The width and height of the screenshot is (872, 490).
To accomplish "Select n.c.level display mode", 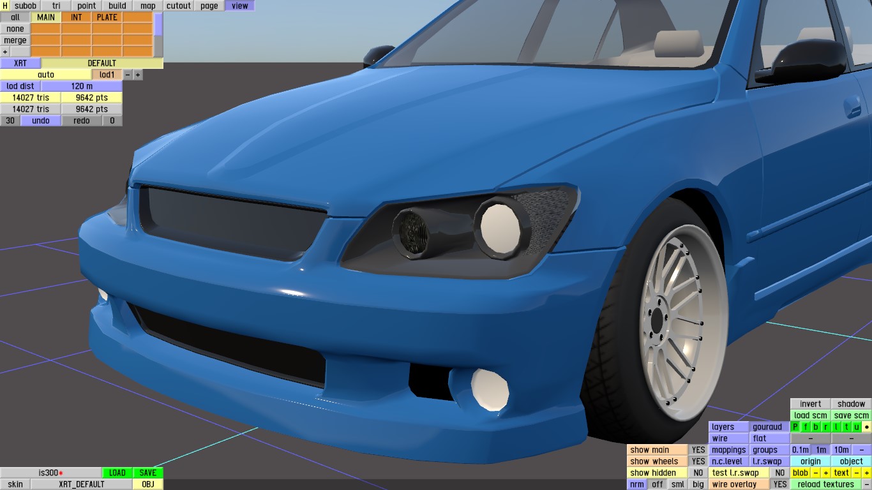I will click(x=729, y=461).
